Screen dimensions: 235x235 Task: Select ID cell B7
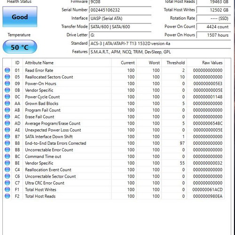pos(17,137)
